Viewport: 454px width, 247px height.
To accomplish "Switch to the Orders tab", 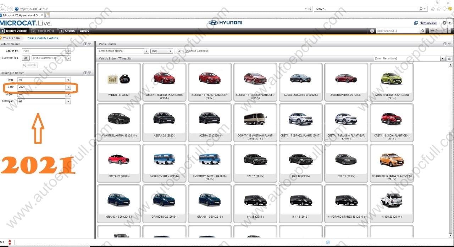I will 67,31.
